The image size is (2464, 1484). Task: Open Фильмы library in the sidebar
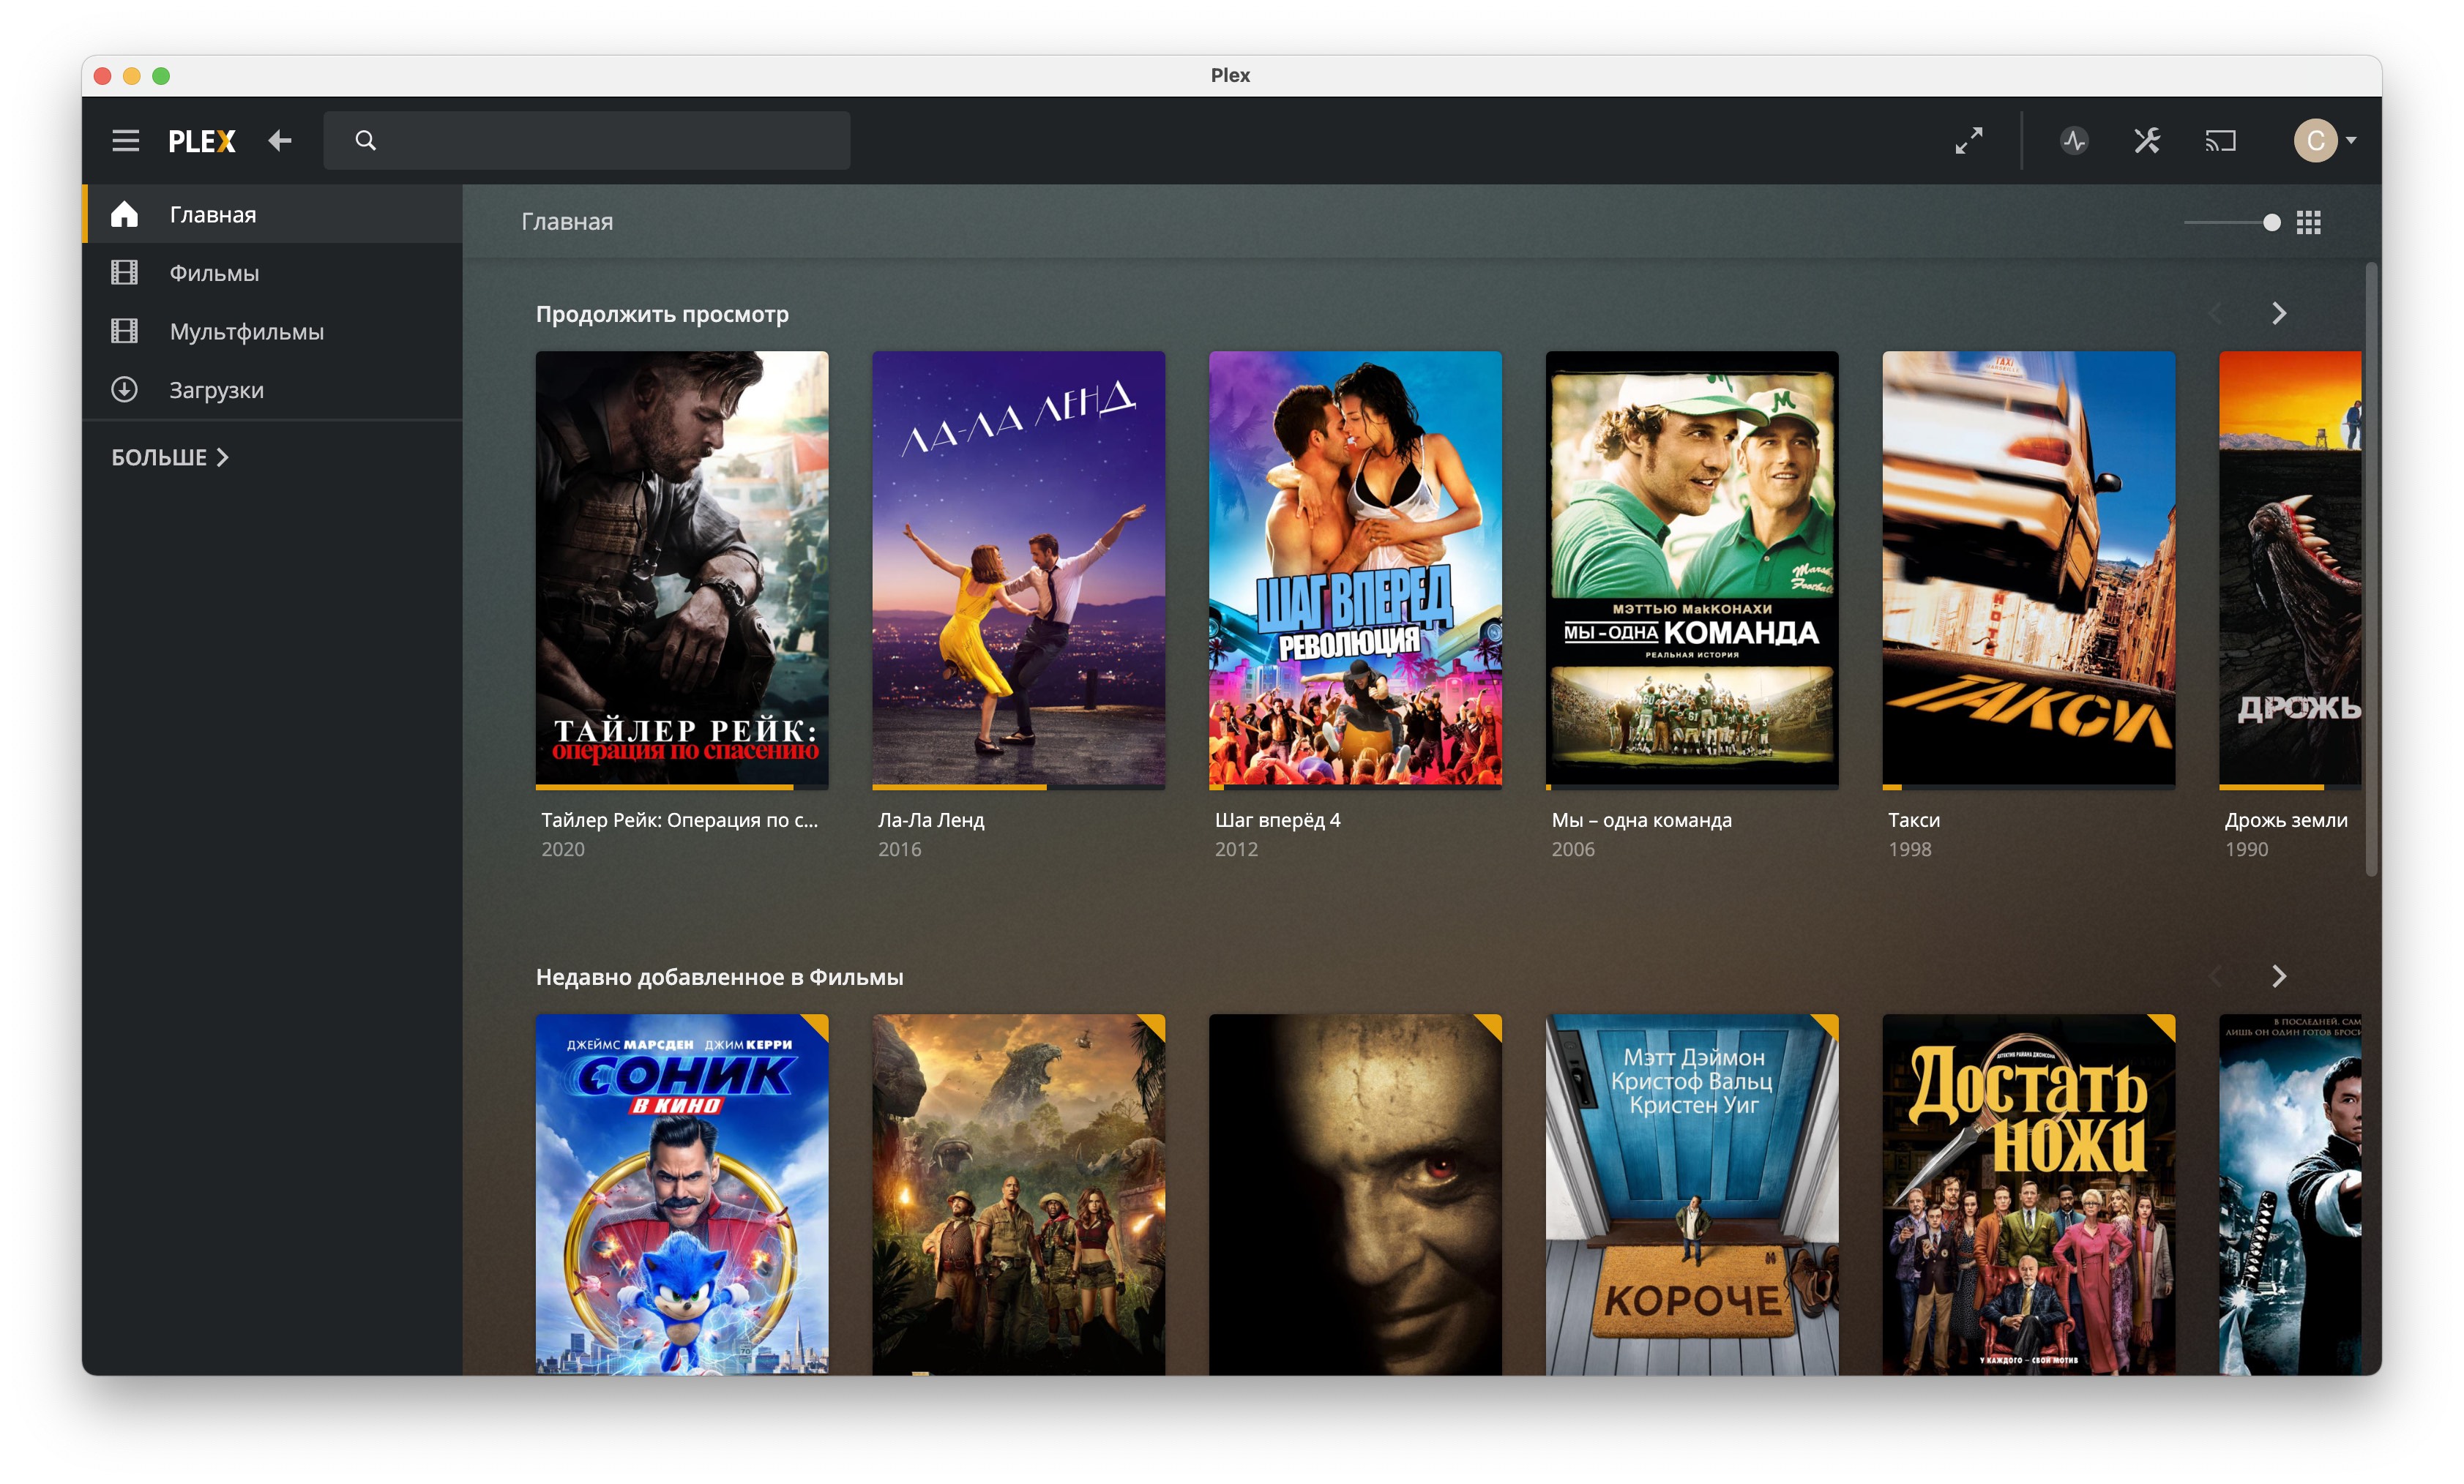pyautogui.click(x=214, y=273)
